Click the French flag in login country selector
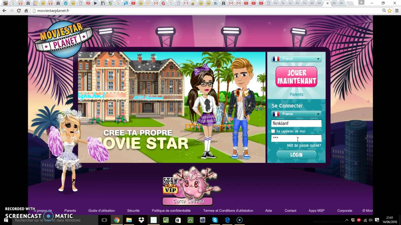Screen dimensions: 401x225 (x=276, y=114)
